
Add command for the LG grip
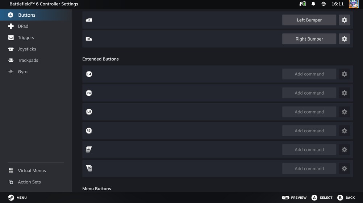click(309, 150)
